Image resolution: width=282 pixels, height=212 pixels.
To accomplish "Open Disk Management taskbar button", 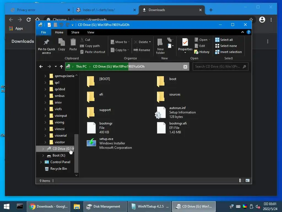I will (105, 206).
